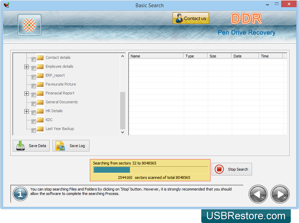Image resolution: width=299 pixels, height=223 pixels.
Task: Click the yellow document Save Log icon
Action: coord(60,146)
